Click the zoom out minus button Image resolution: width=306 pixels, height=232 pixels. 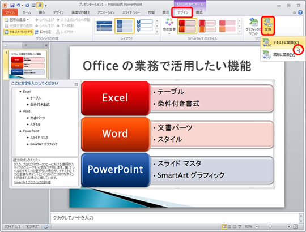[x=257, y=227]
